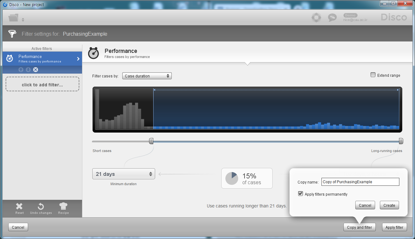The image size is (415, 239).
Task: Click Create in the copy popup
Action: pos(389,205)
